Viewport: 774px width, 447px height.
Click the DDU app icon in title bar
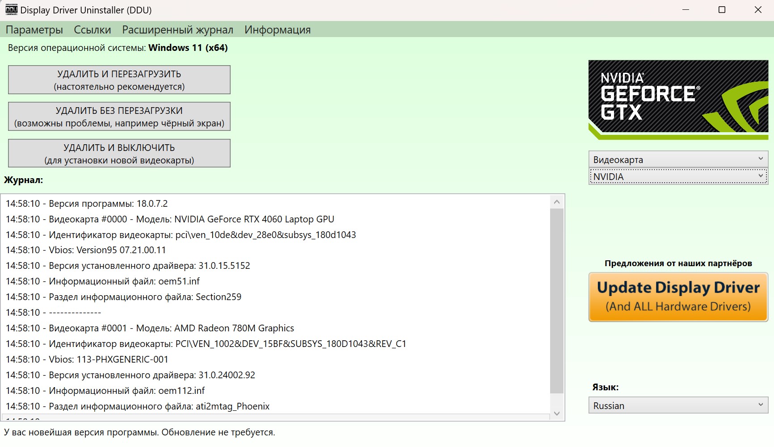click(x=11, y=9)
